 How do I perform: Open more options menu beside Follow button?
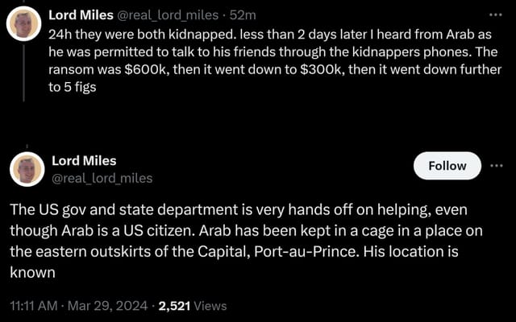click(x=496, y=165)
